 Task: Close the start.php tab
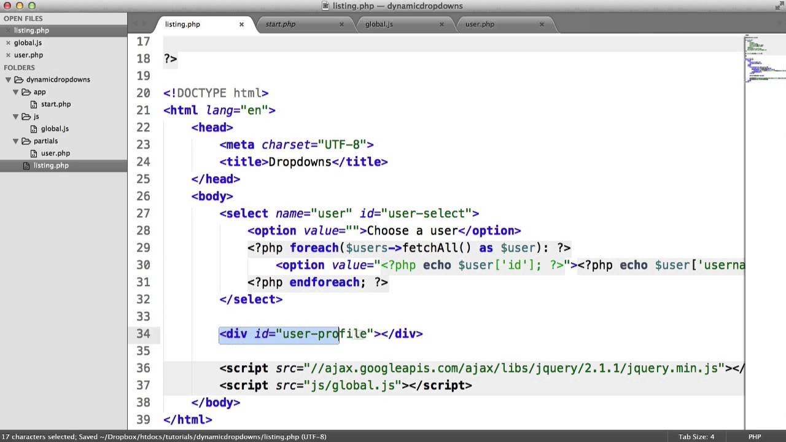tap(341, 24)
